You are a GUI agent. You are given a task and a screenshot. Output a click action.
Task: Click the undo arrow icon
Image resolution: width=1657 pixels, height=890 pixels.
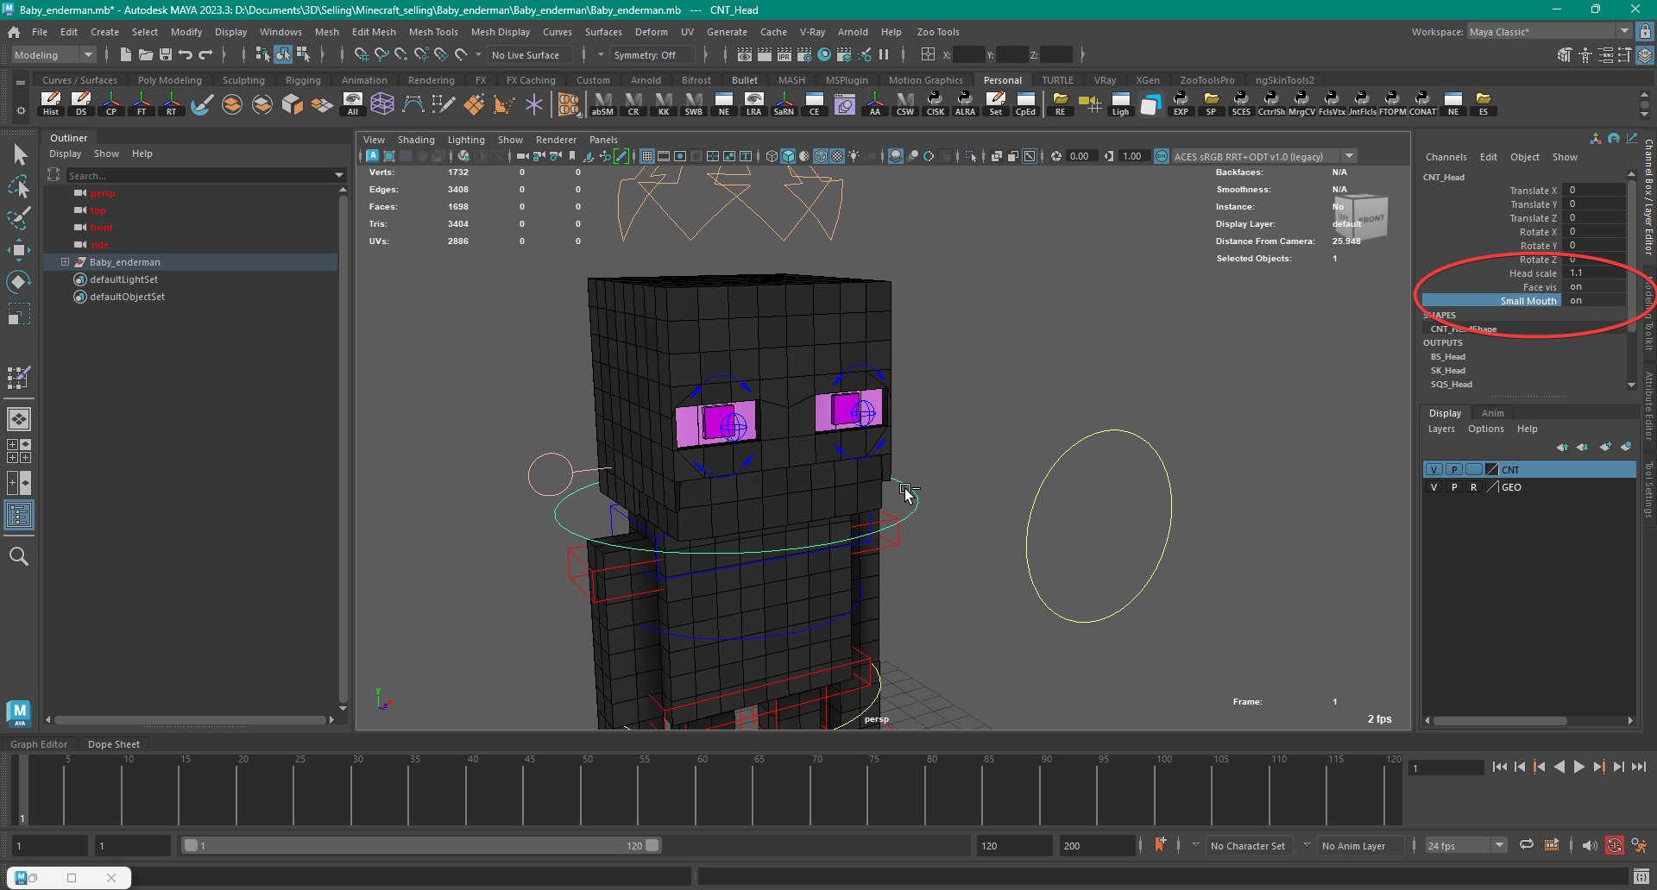point(186,55)
